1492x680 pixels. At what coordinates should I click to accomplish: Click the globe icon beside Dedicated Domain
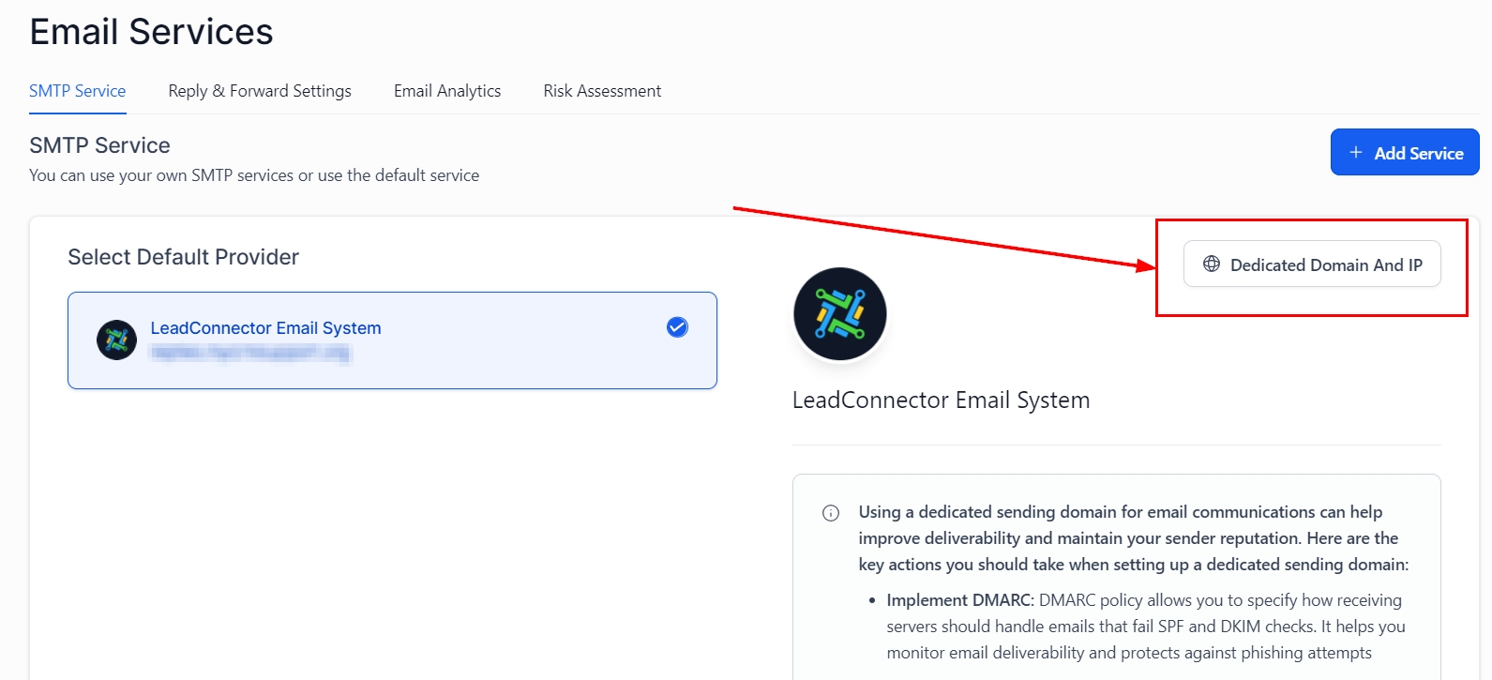1212,264
